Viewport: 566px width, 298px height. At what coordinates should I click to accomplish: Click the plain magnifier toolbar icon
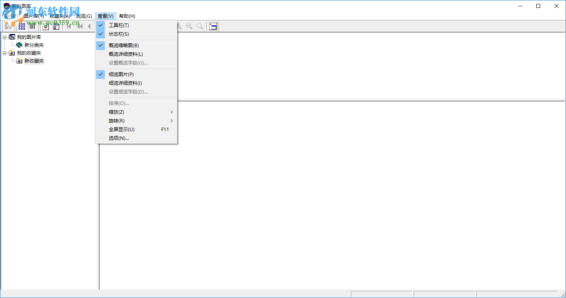click(200, 27)
